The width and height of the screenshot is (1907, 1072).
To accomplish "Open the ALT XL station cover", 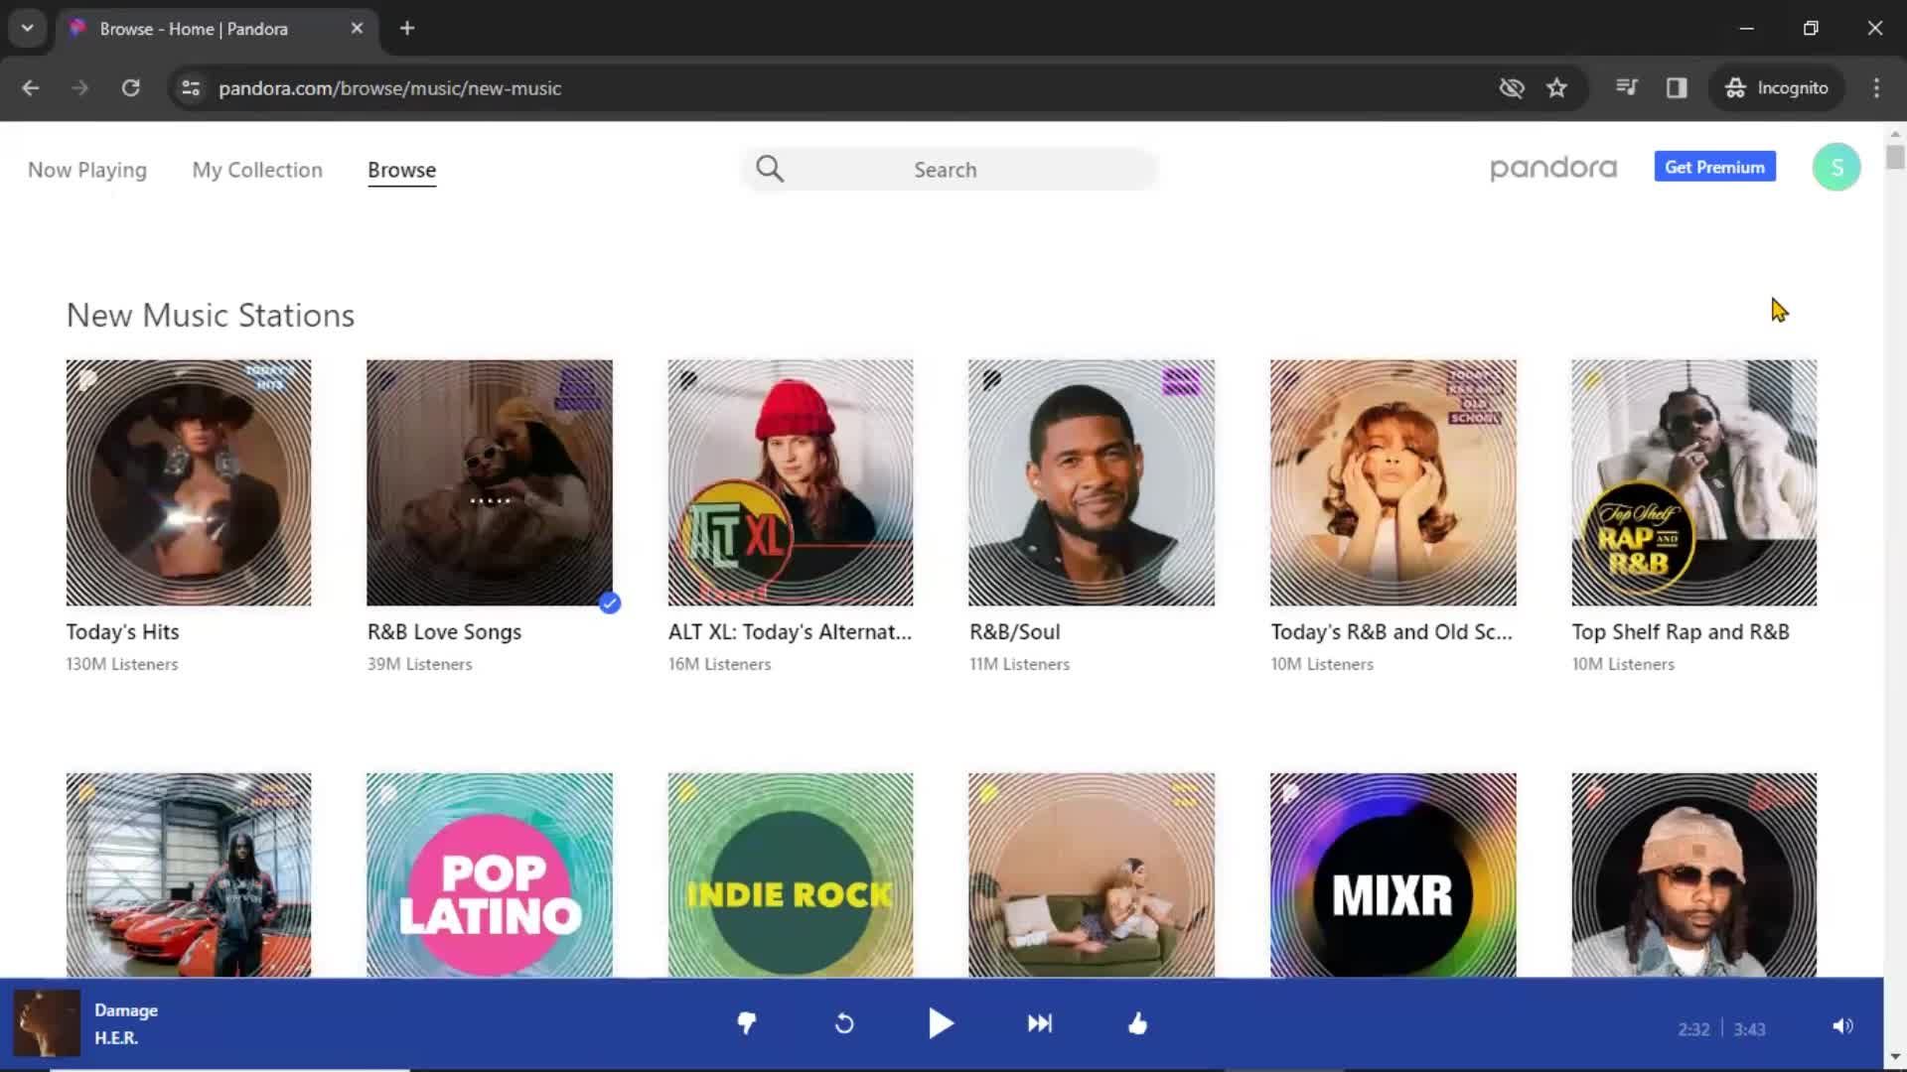I will [x=791, y=482].
